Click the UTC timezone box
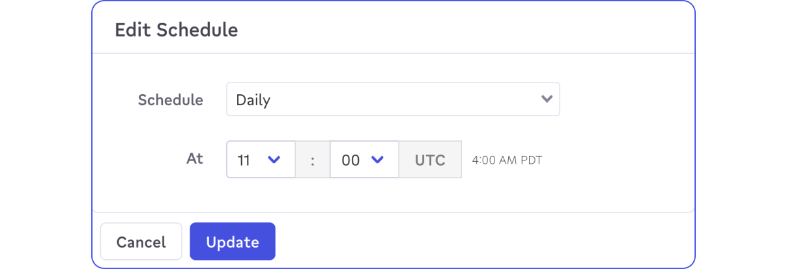This screenshot has width=787, height=269. 430,160
